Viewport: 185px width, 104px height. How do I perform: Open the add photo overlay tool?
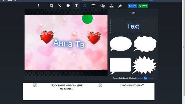click(x=102, y=6)
